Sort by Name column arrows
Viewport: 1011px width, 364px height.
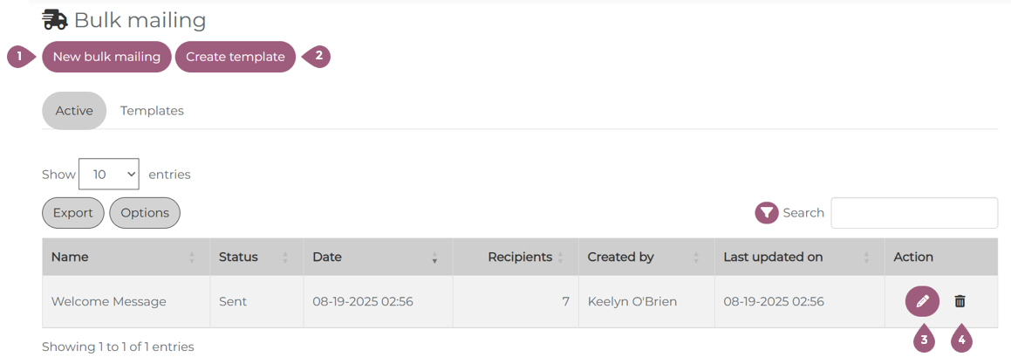coord(192,258)
